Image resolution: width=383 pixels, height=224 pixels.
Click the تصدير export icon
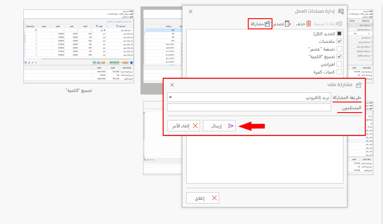pyautogui.click(x=288, y=24)
